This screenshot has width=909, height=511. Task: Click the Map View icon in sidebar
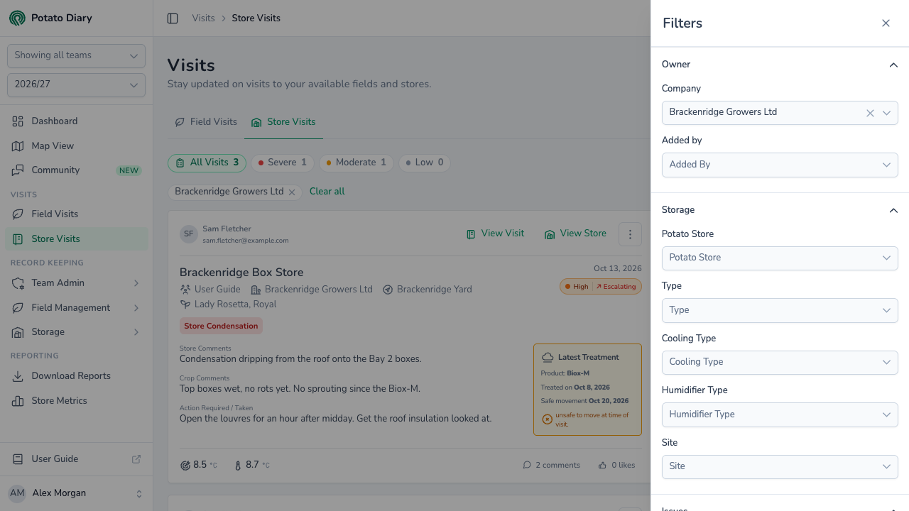pyautogui.click(x=18, y=146)
